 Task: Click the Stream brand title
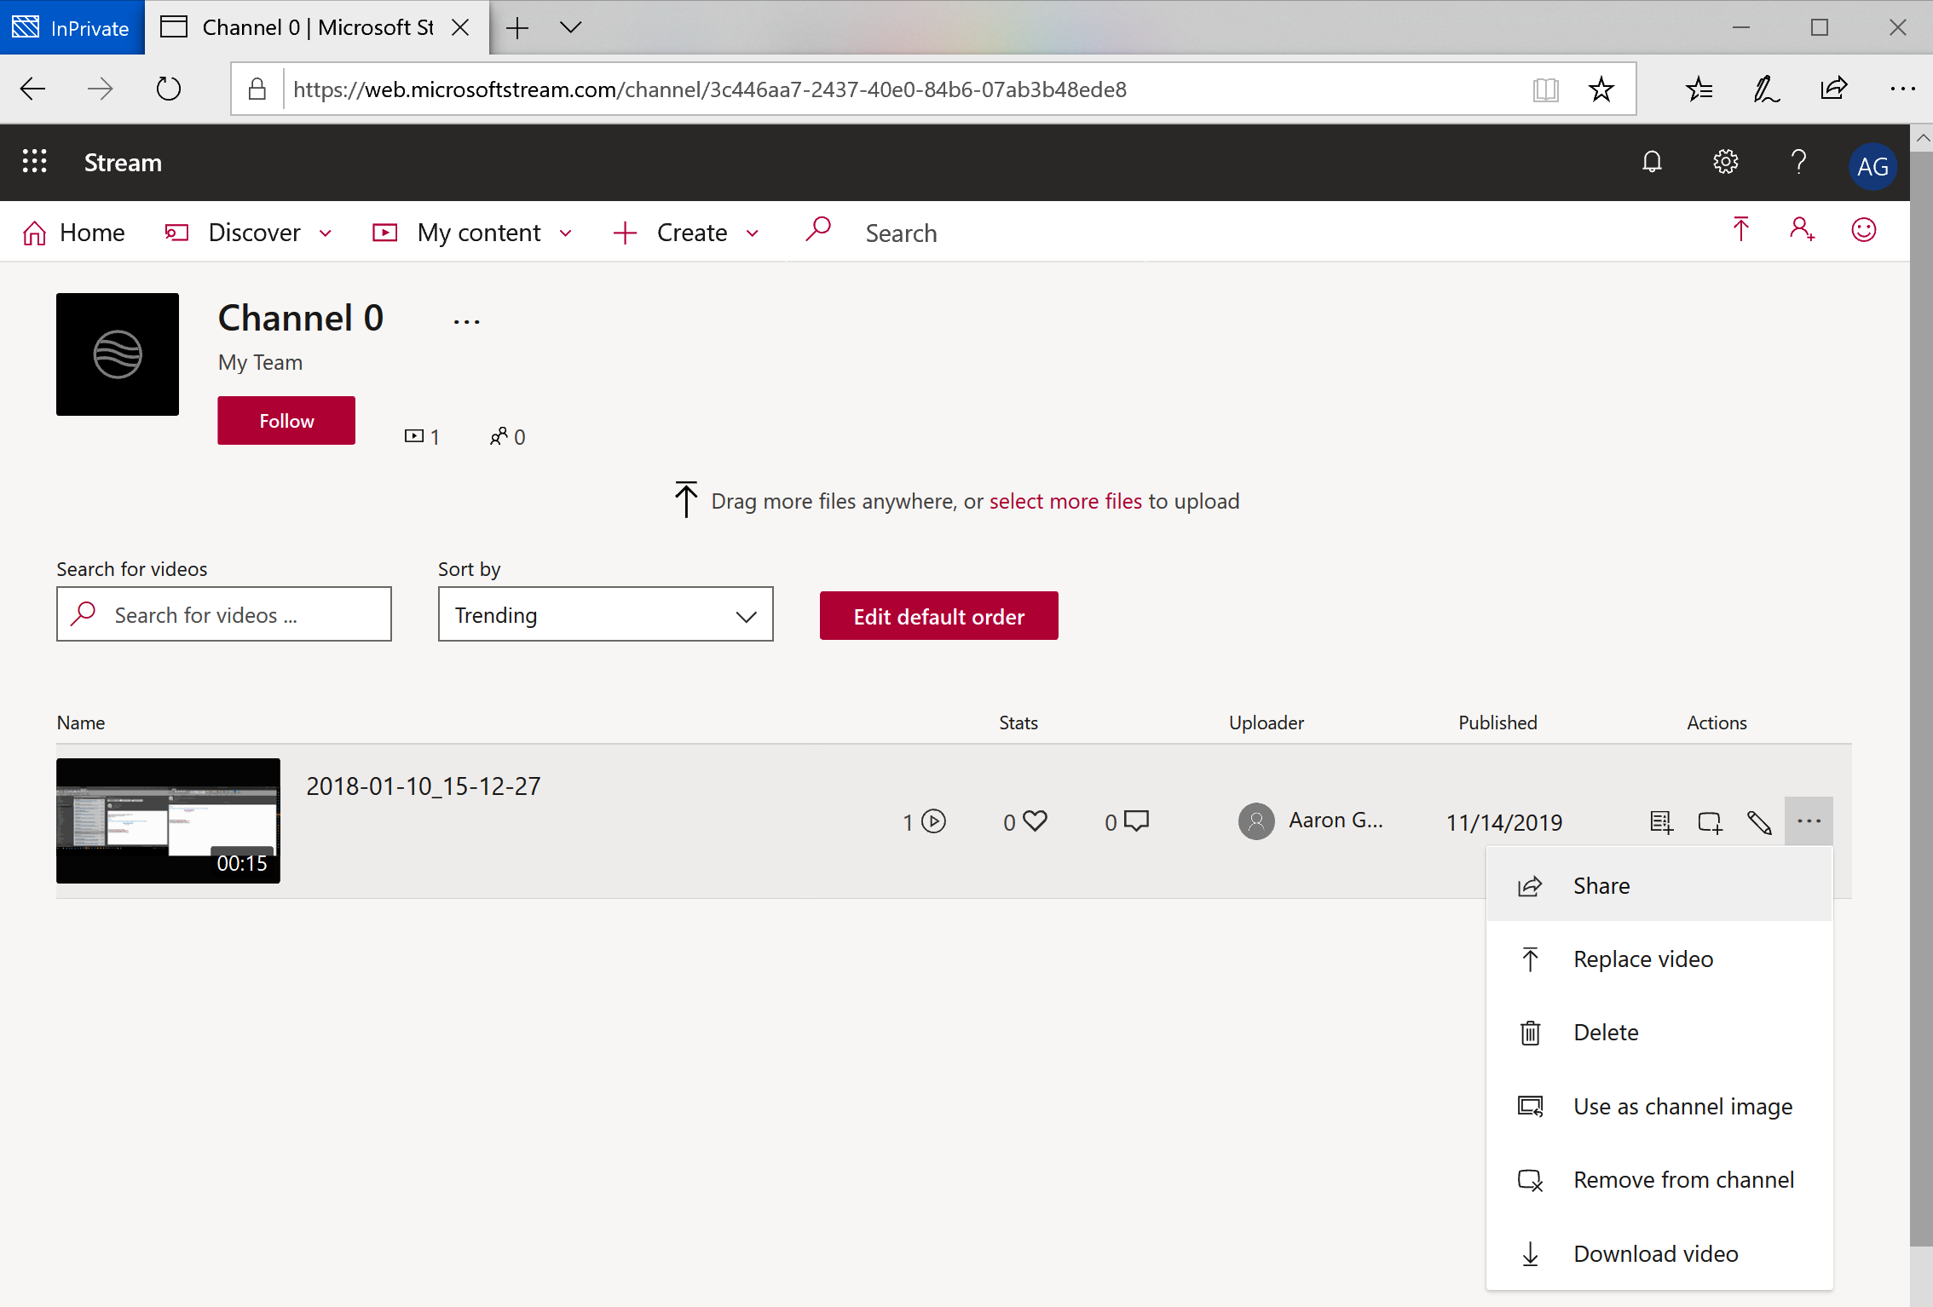[x=123, y=162]
